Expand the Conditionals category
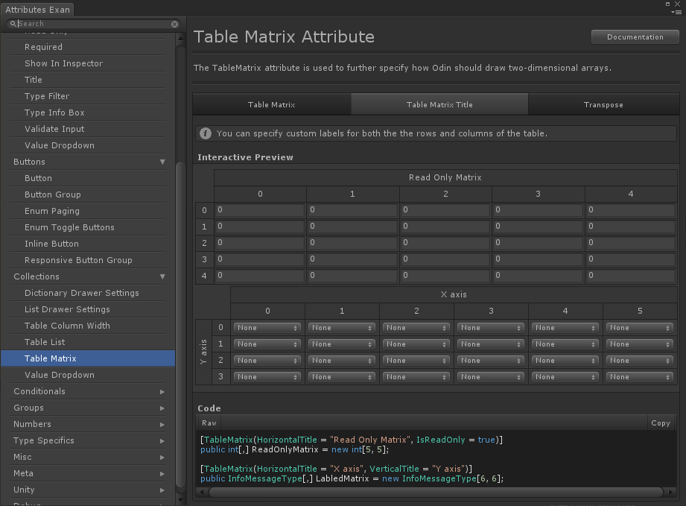This screenshot has width=686, height=506. [x=162, y=392]
